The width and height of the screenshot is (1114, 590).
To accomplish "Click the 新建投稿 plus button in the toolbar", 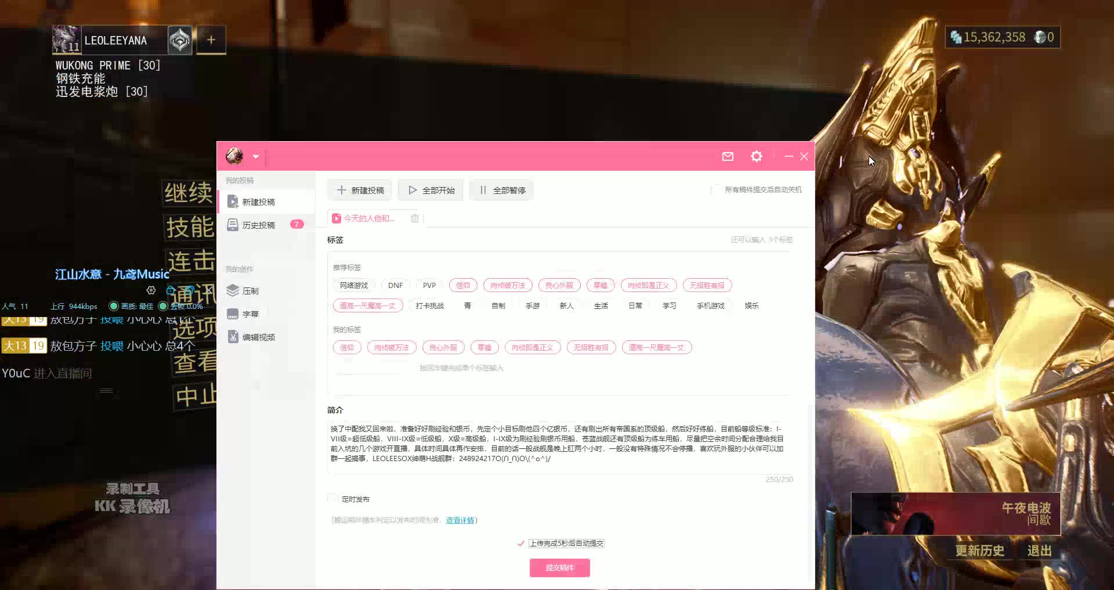I will 360,190.
